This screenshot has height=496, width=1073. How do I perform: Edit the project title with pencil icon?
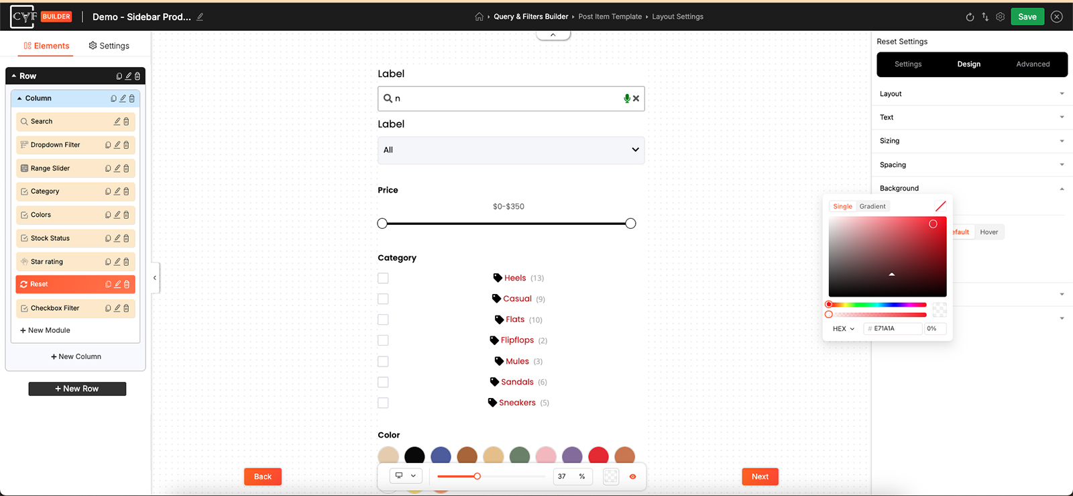tap(200, 17)
